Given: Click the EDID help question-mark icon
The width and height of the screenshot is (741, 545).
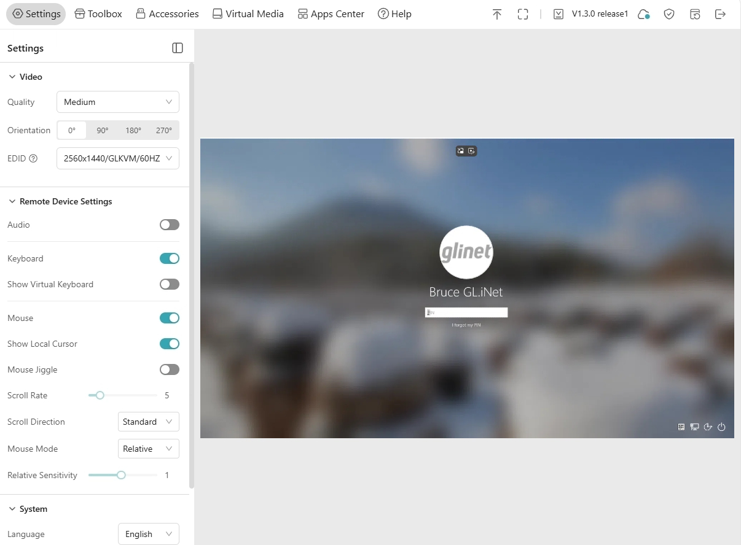Looking at the screenshot, I should tap(33, 158).
